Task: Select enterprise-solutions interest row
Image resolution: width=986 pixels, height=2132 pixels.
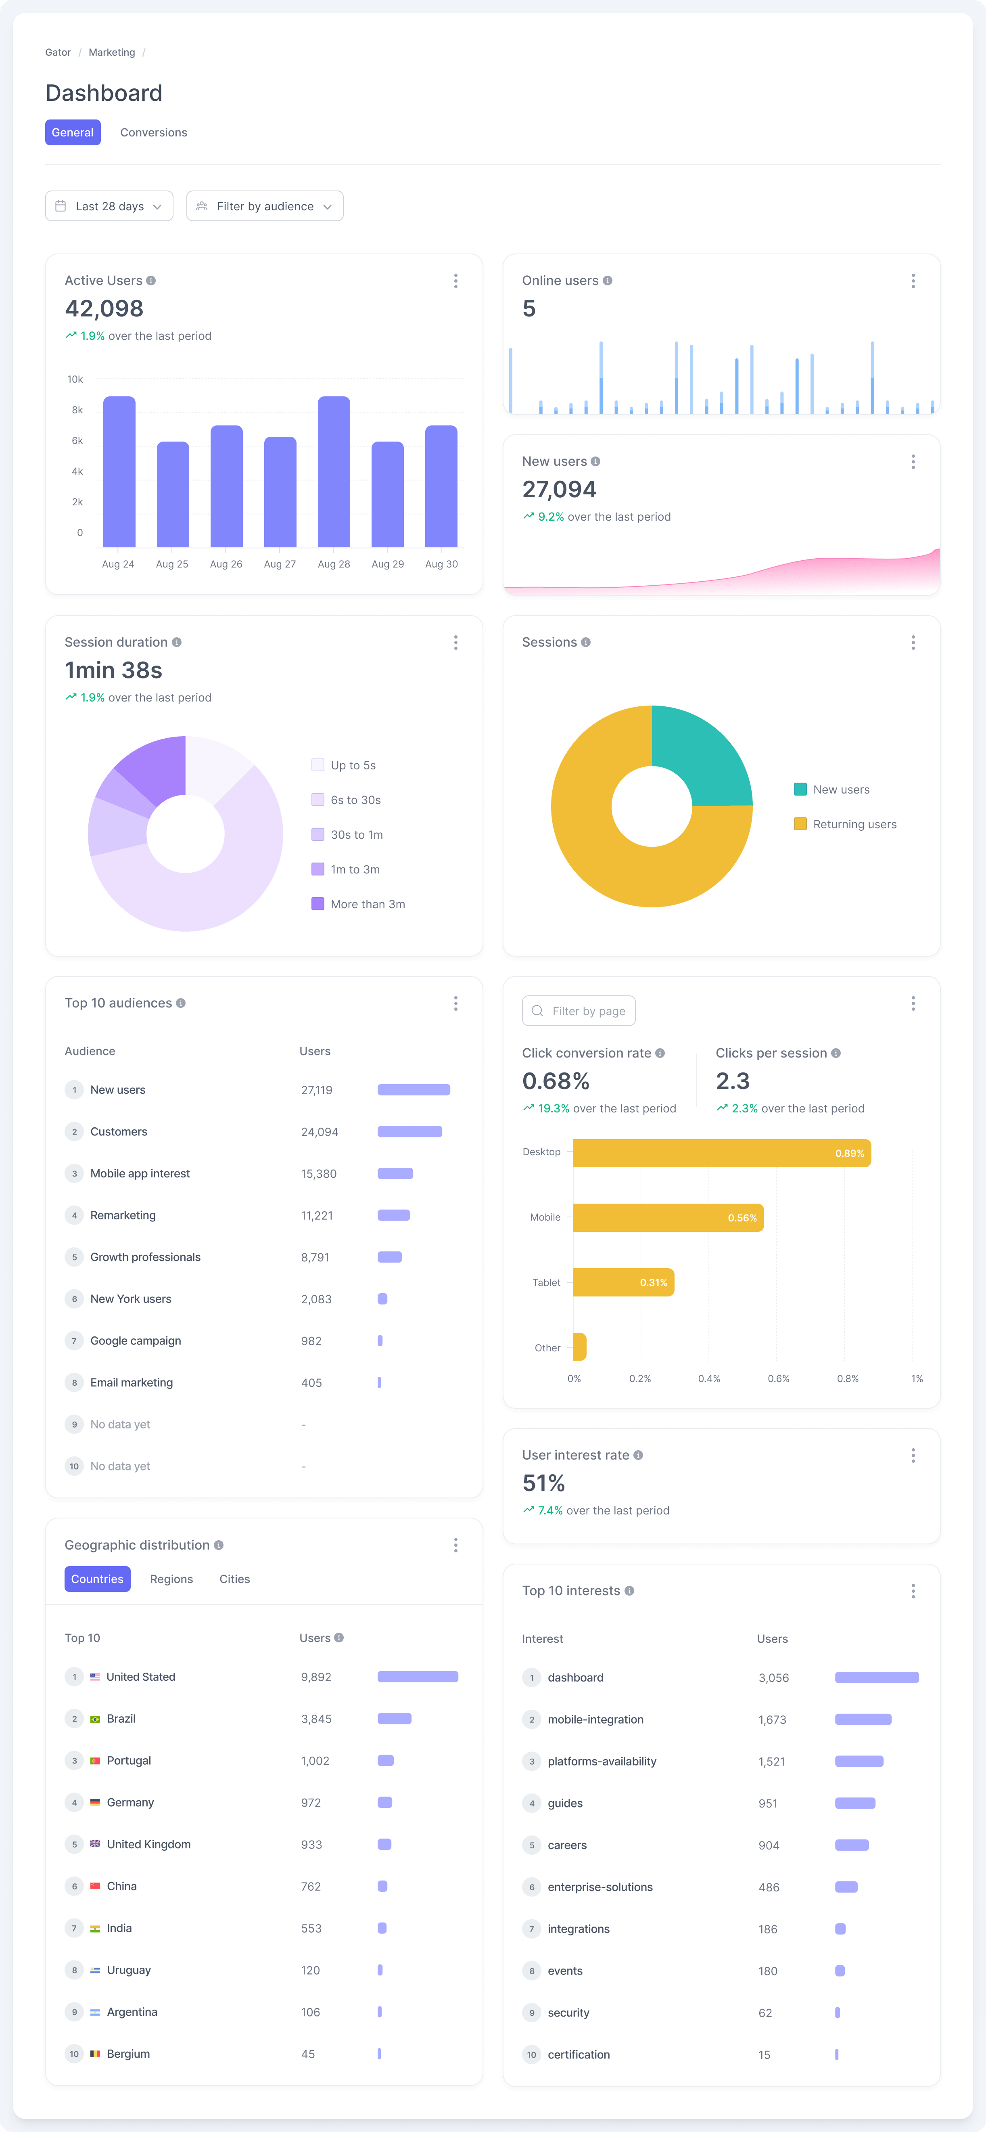Action: [x=721, y=1887]
